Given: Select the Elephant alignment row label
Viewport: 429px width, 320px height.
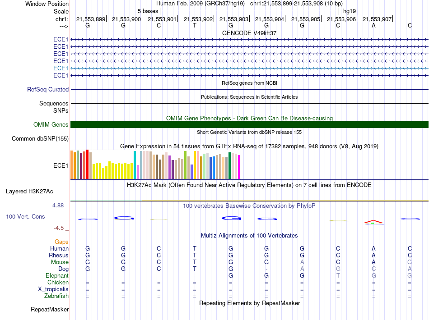Looking at the screenshot, I should [57, 276].
